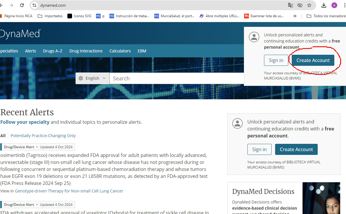Click the tracking protection eye icon
346x214 pixels.
pos(300,5)
